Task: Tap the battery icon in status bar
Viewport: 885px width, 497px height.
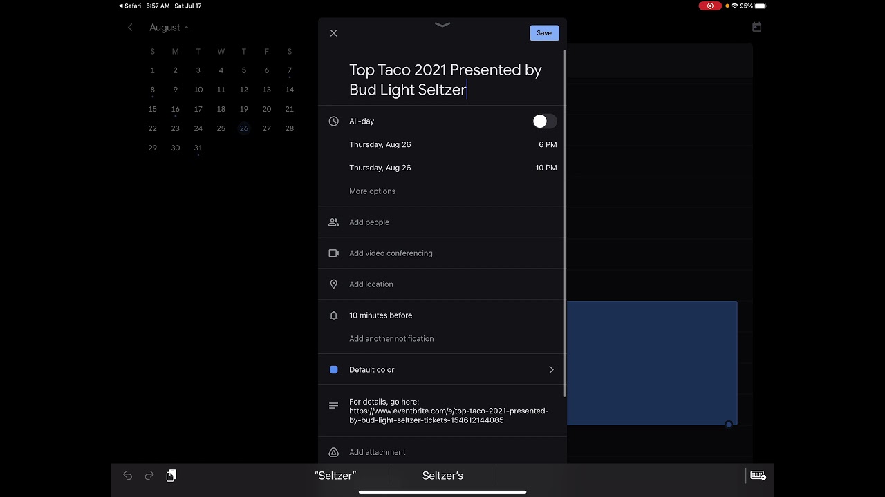Action: point(761,6)
